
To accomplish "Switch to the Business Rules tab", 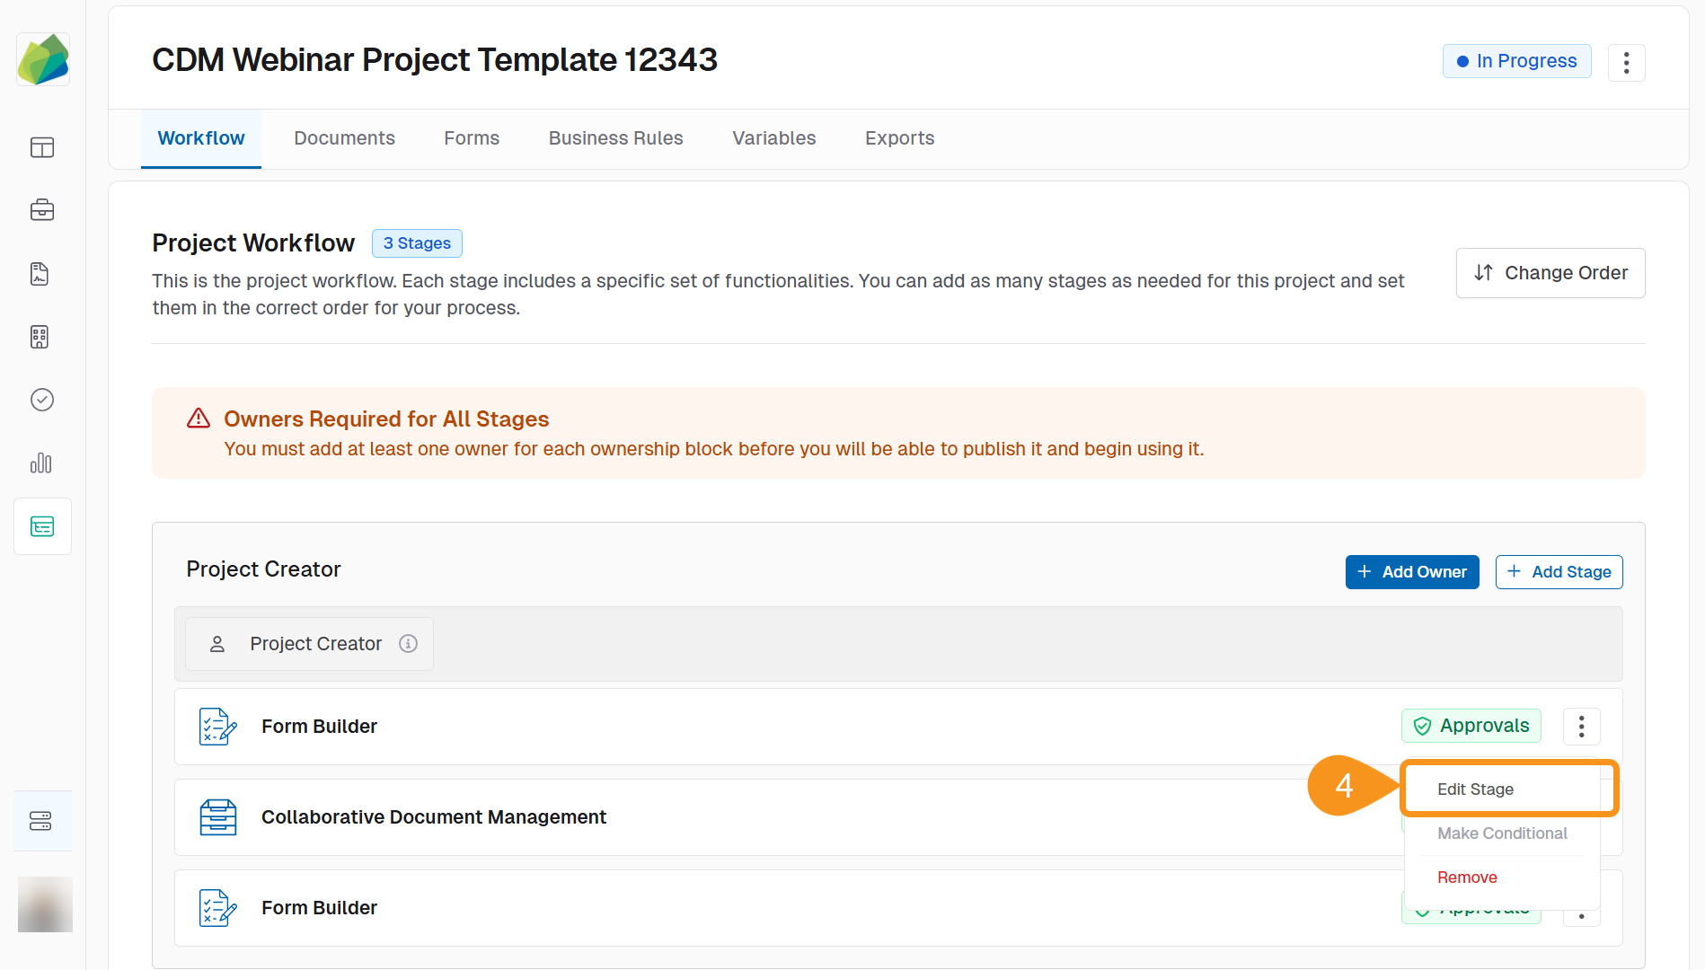I will [615, 137].
